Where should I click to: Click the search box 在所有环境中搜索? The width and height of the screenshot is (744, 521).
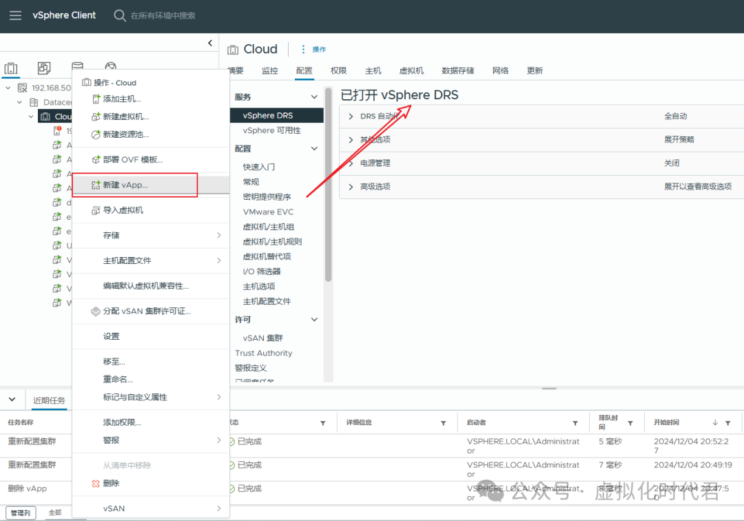point(163,16)
